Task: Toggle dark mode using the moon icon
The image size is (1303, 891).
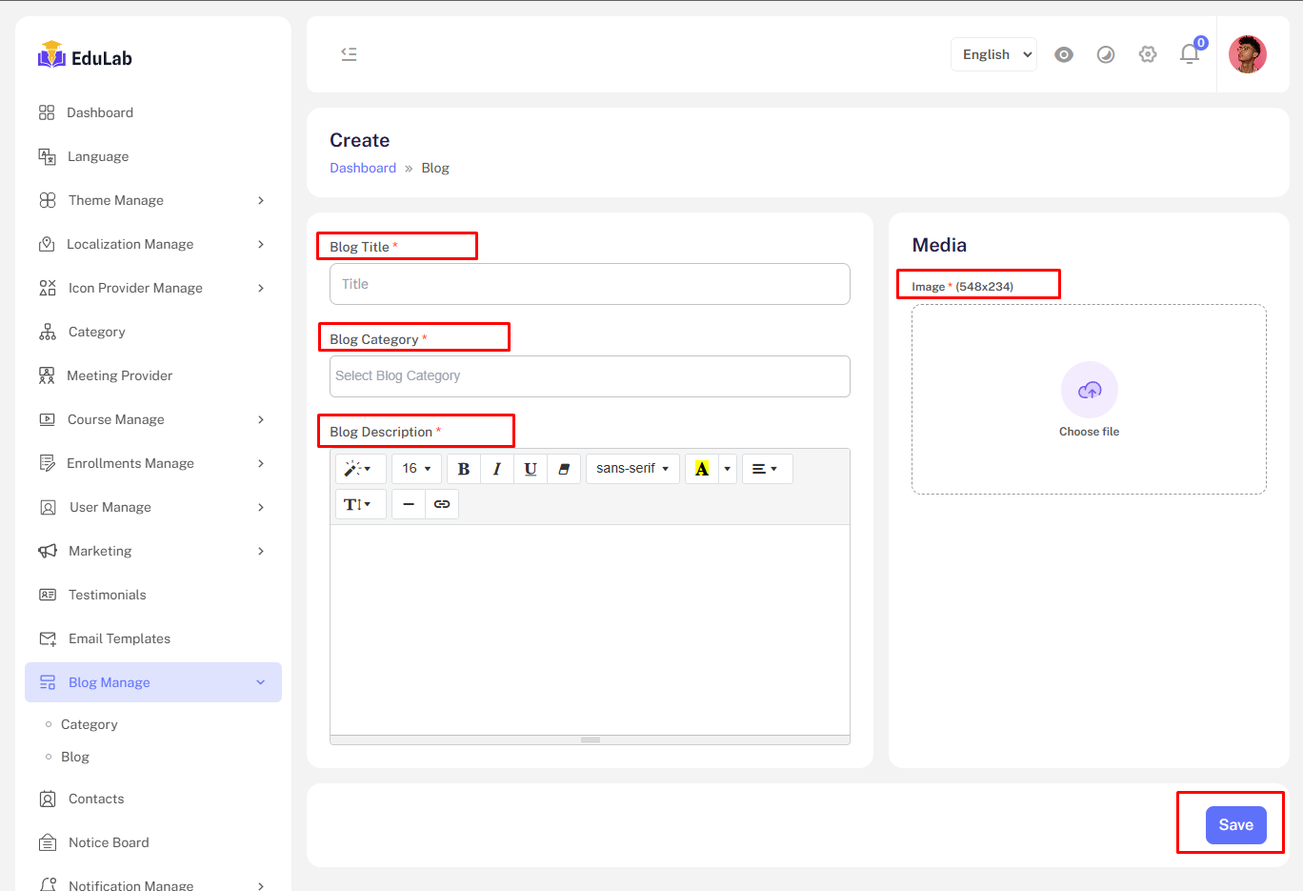Action: pos(1106,54)
